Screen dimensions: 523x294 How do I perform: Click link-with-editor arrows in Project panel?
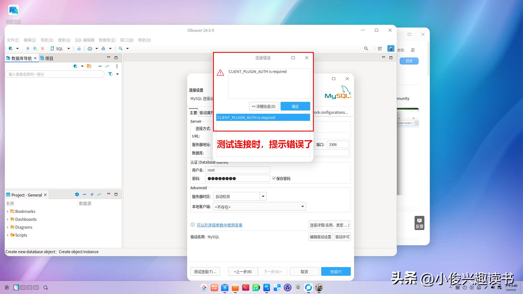point(99,194)
